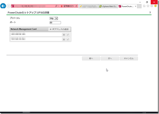The image size is (159, 114).
Task: Edit the second Network Management Card entry
Action: tap(68, 39)
